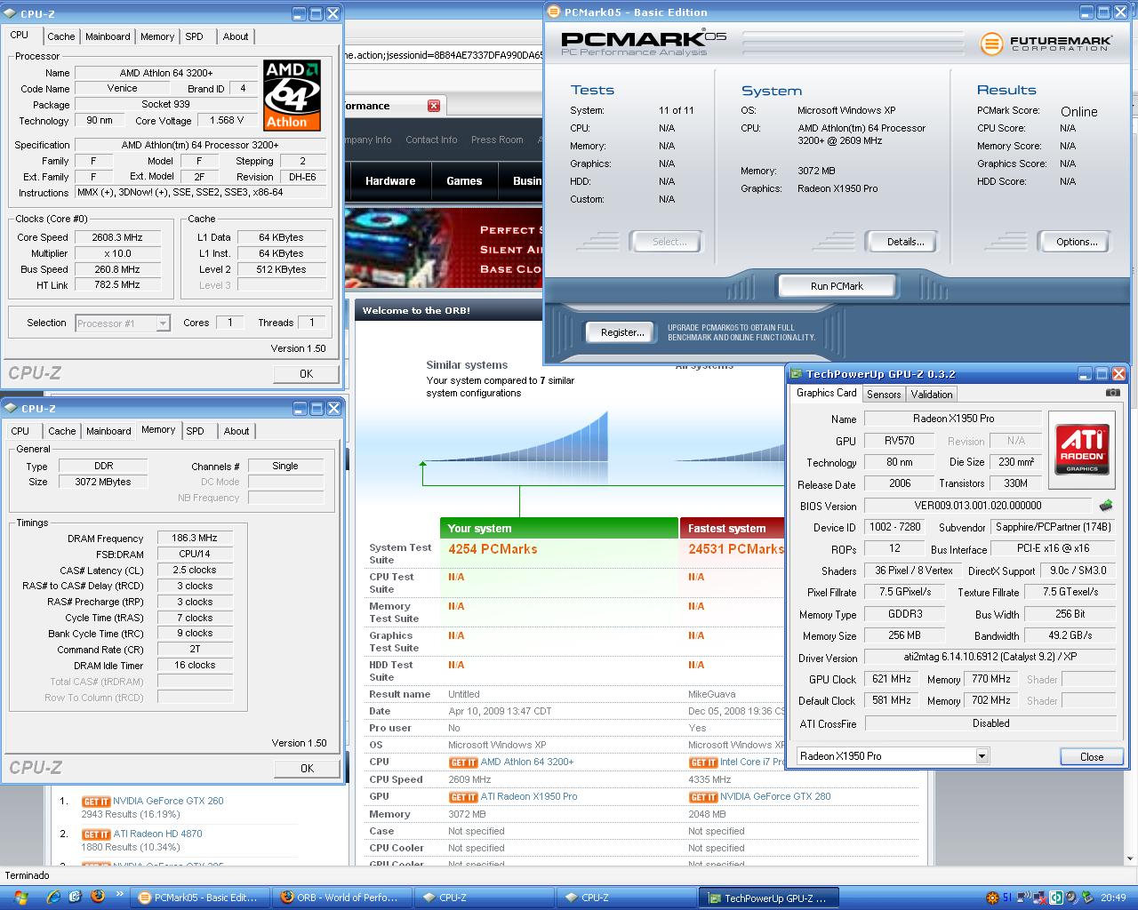The width and height of the screenshot is (1138, 910).
Task: Select CPU tab in bottom CPU-Z window
Action: click(20, 431)
